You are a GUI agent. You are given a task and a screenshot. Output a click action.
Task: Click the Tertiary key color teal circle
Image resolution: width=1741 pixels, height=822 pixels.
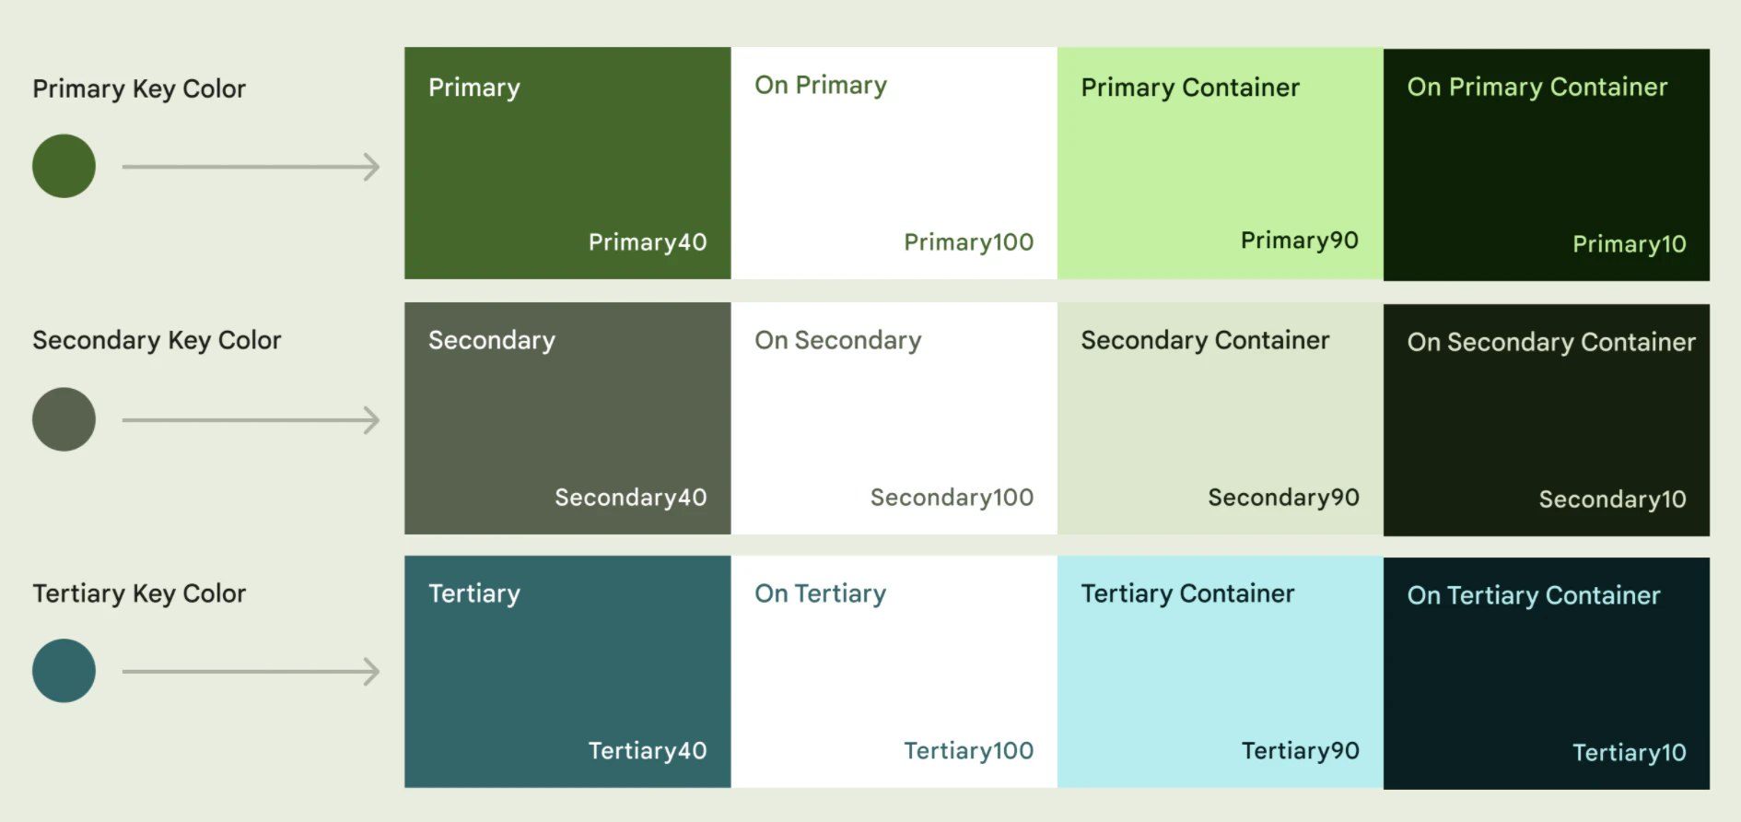64,671
